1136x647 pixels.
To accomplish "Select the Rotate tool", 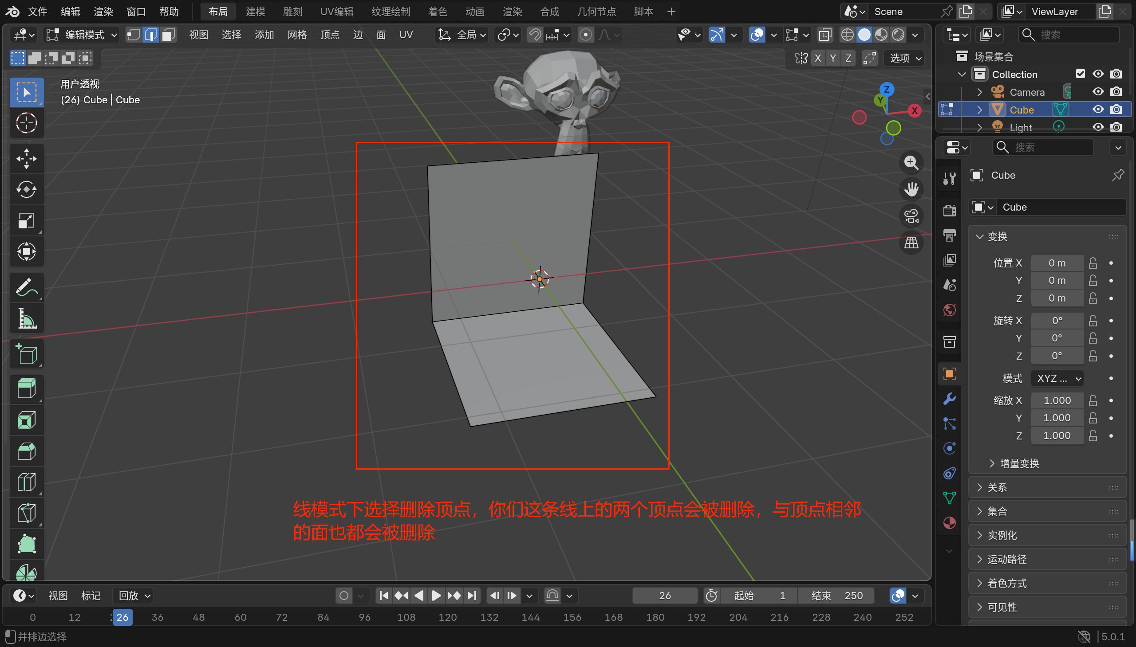I will 26,190.
